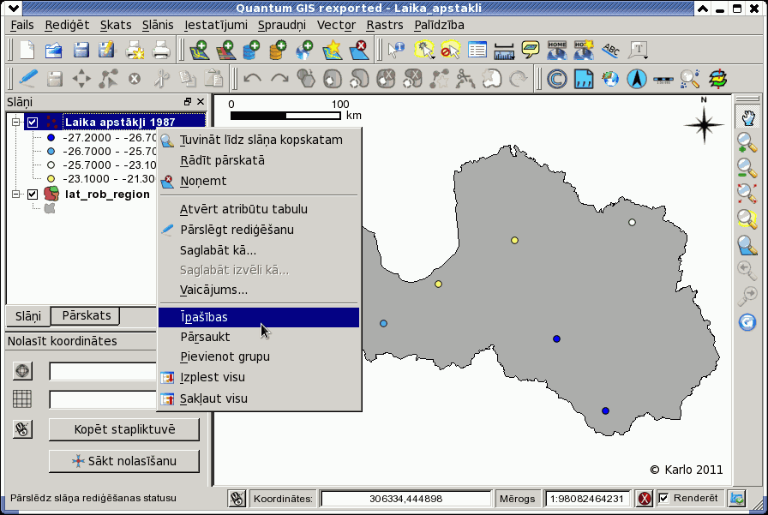The width and height of the screenshot is (768, 515).
Task: Click the Add Vector Layer icon
Action: click(x=200, y=50)
